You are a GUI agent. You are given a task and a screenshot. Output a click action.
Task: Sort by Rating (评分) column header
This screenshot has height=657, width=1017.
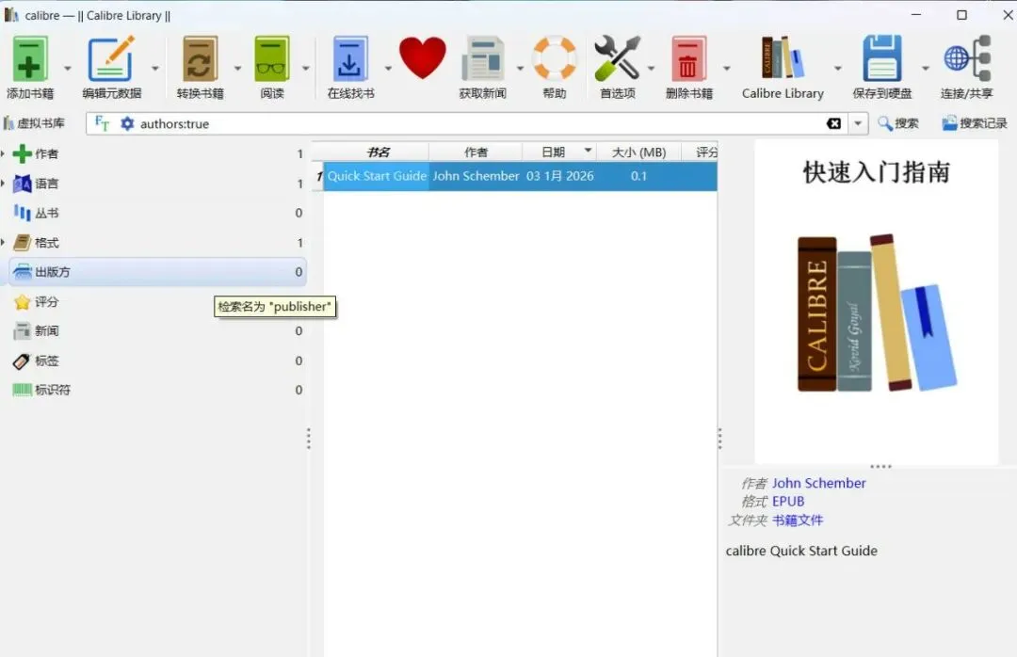coord(700,152)
